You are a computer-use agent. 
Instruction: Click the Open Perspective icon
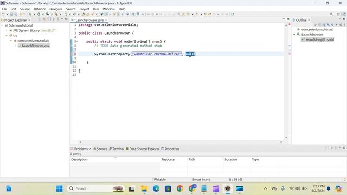pyautogui.click(x=338, y=14)
